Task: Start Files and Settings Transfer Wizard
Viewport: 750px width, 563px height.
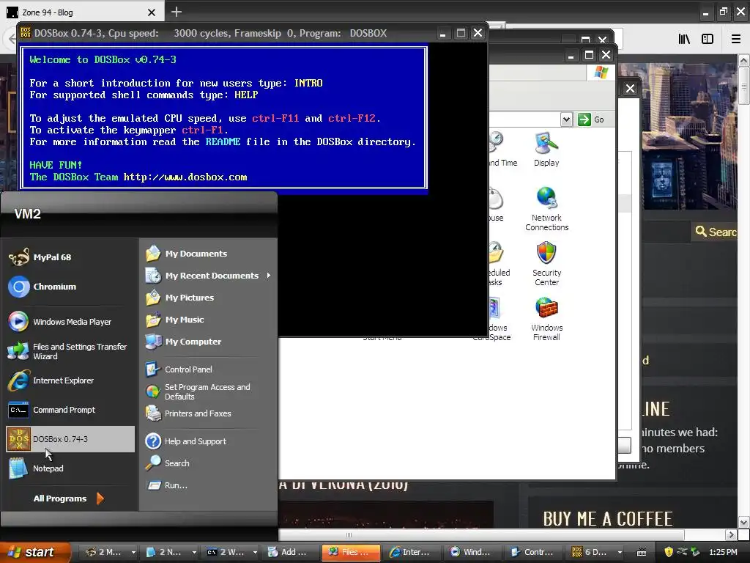Action: click(x=70, y=351)
